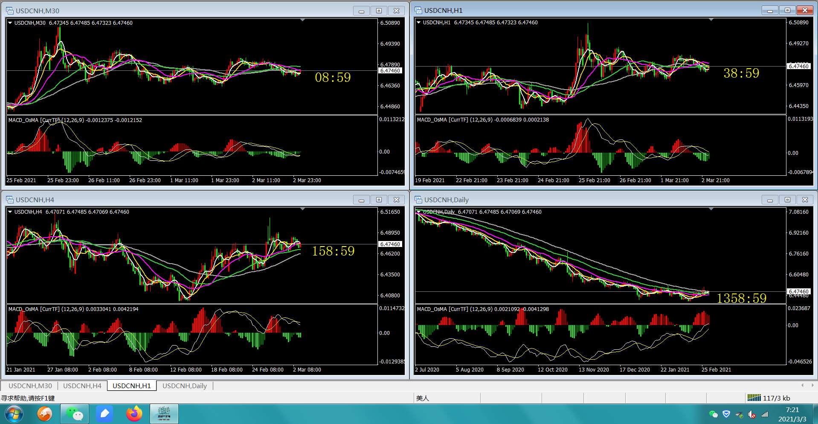The height and width of the screenshot is (424, 818).
Task: Maximize the USDCNH,M30 chart window
Action: pyautogui.click(x=379, y=11)
